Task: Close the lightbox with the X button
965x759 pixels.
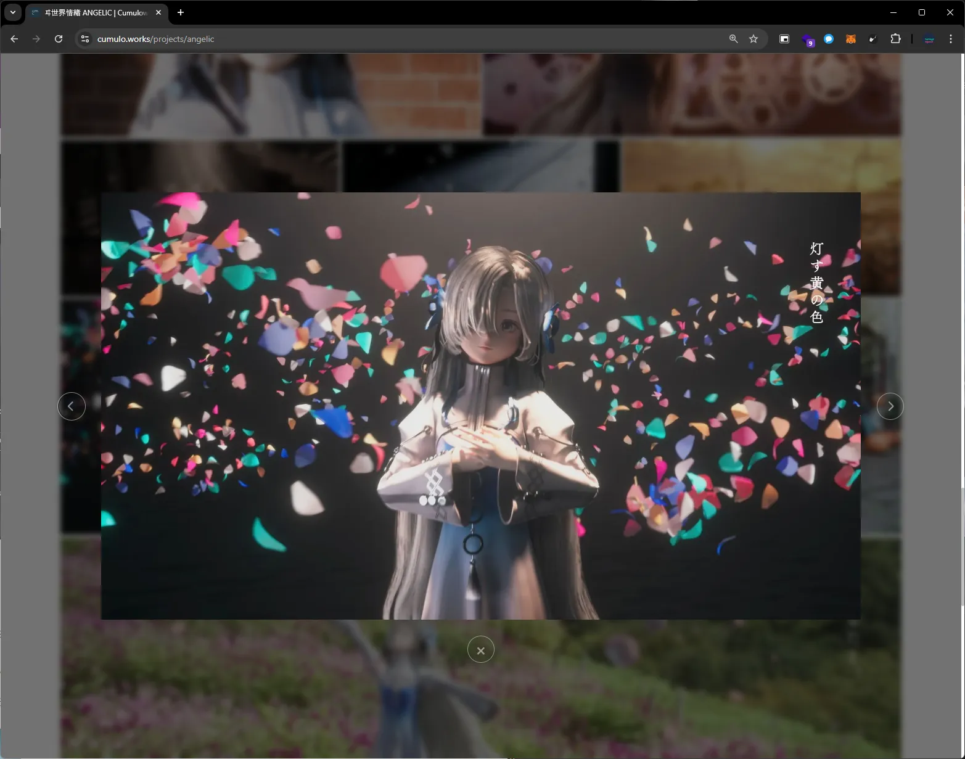Action: coord(481,650)
